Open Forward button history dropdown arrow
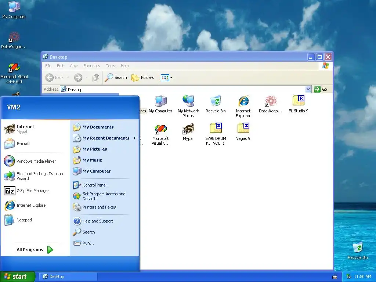The image size is (376, 282). pyautogui.click(x=87, y=77)
